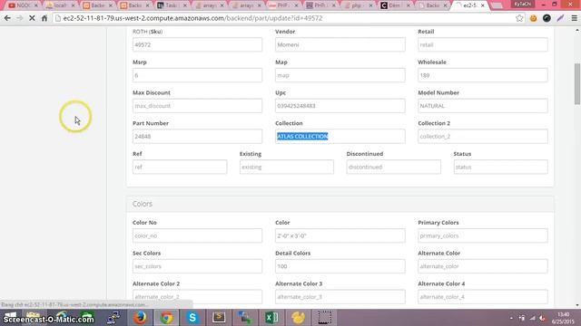Click orange face extension icon
Viewport: 581px width, 326px height.
point(533,18)
